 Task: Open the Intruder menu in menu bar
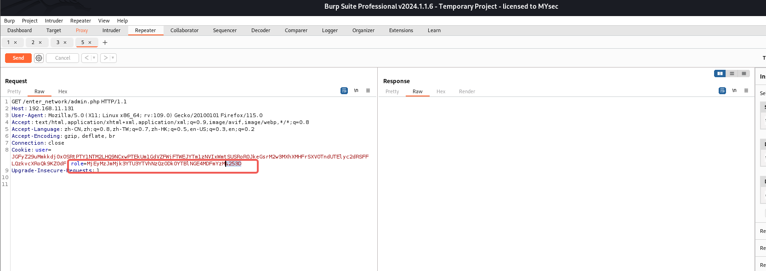click(54, 21)
